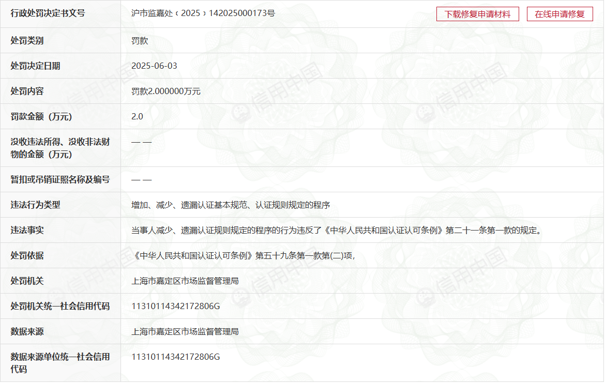Image resolution: width=605 pixels, height=383 pixels.
Task: Click the authority name in the 处罚机关 row
Action: (x=185, y=281)
